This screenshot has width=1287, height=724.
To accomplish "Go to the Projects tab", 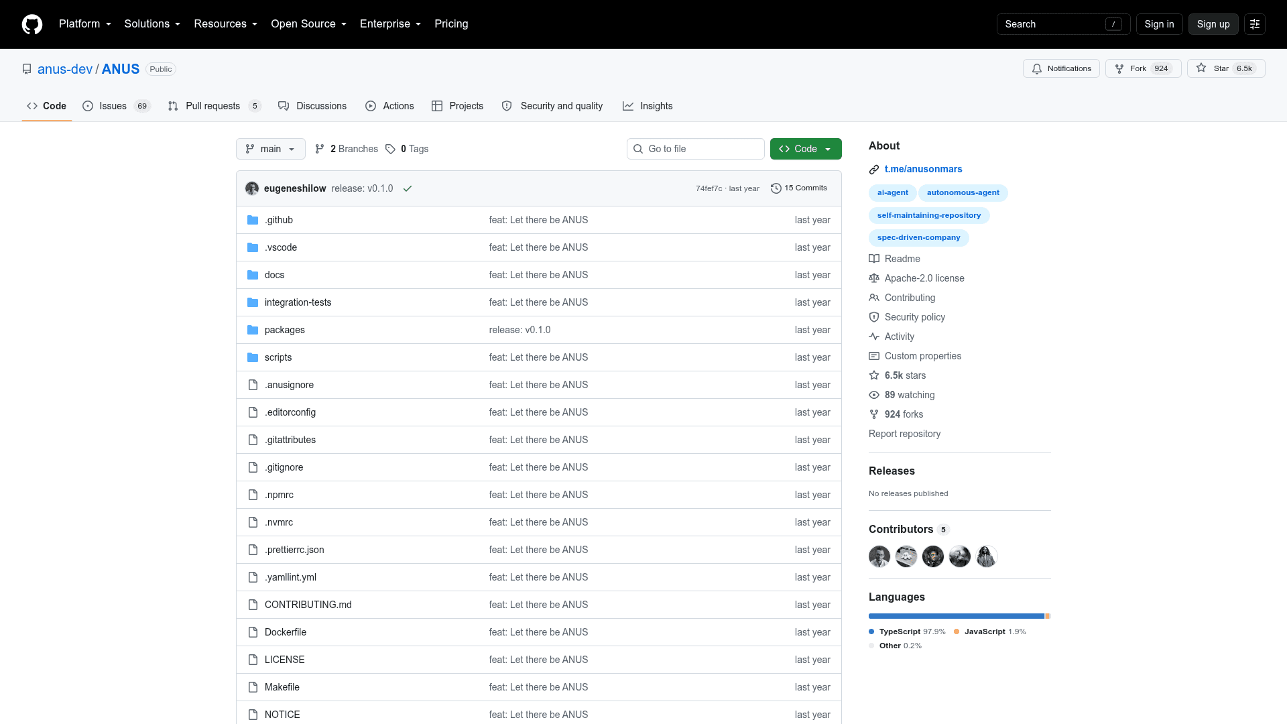I will tap(457, 106).
